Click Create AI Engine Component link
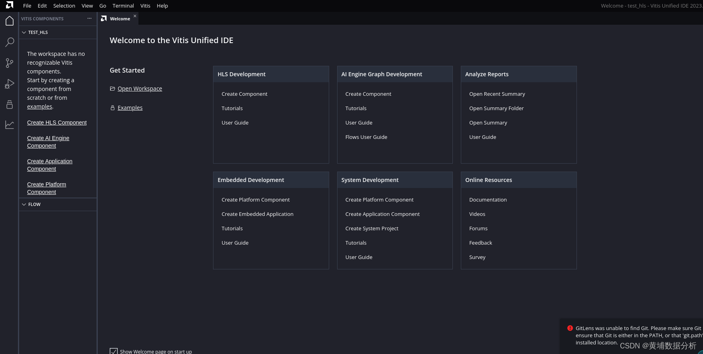 point(48,142)
